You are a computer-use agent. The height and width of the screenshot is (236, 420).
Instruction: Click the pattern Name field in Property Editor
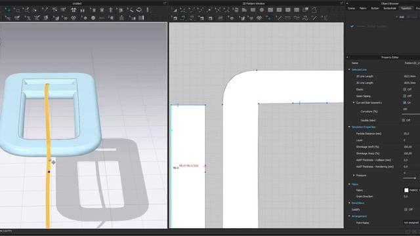pos(411,63)
